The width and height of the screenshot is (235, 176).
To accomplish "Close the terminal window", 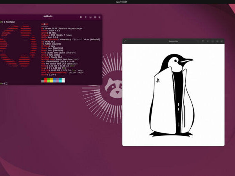I will [x=99, y=17].
